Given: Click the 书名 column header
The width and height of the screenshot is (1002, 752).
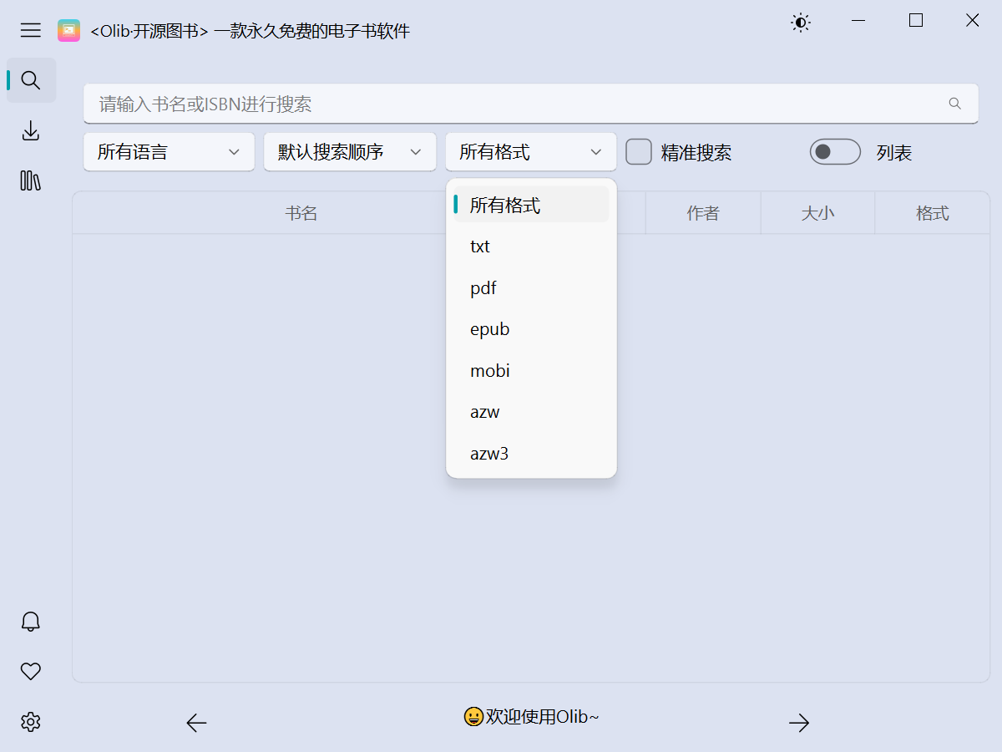Looking at the screenshot, I should click(x=301, y=213).
